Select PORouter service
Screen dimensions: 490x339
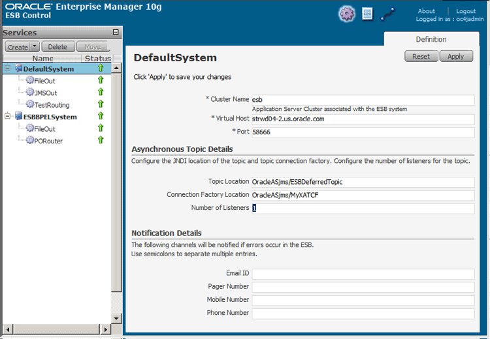(x=48, y=141)
